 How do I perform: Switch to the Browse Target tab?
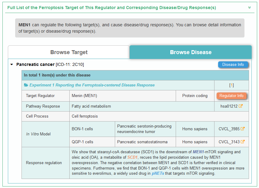[69, 52]
